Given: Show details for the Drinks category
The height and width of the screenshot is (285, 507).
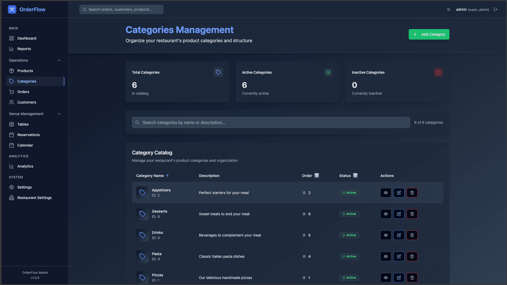Looking at the screenshot, I should pos(386,235).
